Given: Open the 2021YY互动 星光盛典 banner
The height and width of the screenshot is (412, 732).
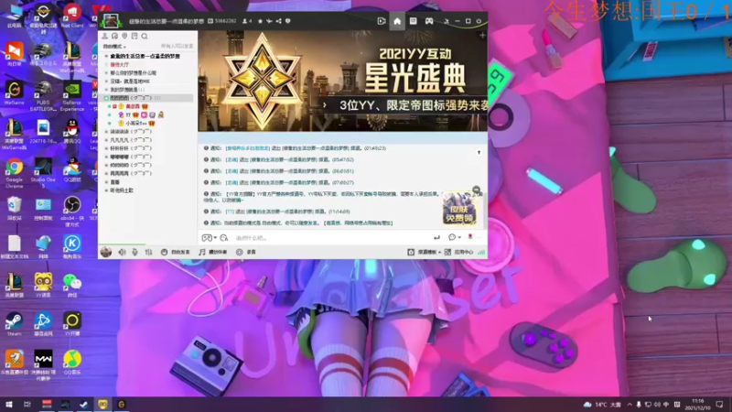Looking at the screenshot, I should click(342, 81).
